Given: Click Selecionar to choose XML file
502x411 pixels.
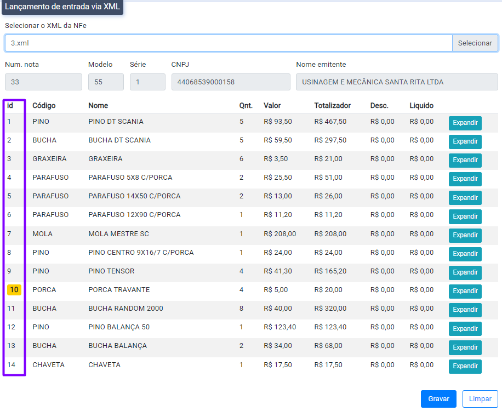Looking at the screenshot, I should [475, 43].
